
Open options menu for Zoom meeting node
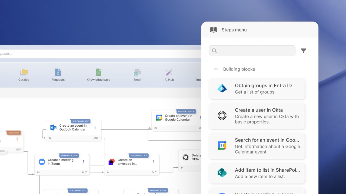(x=84, y=162)
